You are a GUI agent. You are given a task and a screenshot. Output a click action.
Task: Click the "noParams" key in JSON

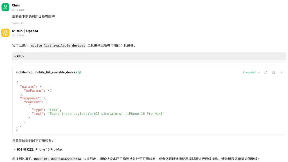pyautogui.click(x=33, y=91)
